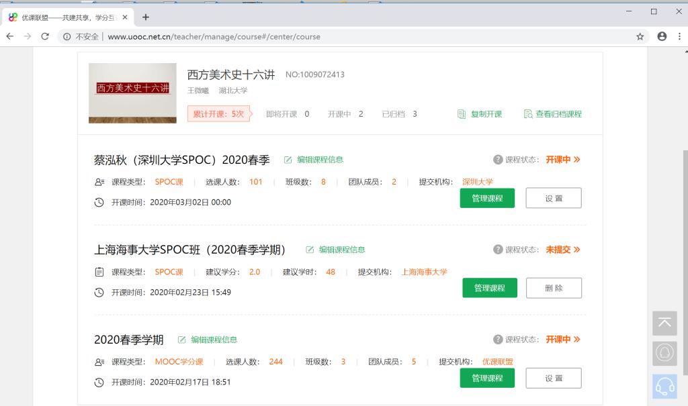Click the document icon in 上海海事大学 row
Viewport: 688px width, 406px height.
(x=99, y=272)
